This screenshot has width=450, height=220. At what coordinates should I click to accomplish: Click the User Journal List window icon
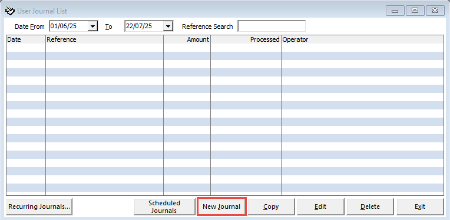click(10, 11)
